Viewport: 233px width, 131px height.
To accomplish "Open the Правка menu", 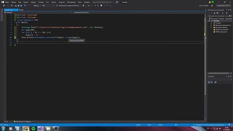I will (13, 2).
